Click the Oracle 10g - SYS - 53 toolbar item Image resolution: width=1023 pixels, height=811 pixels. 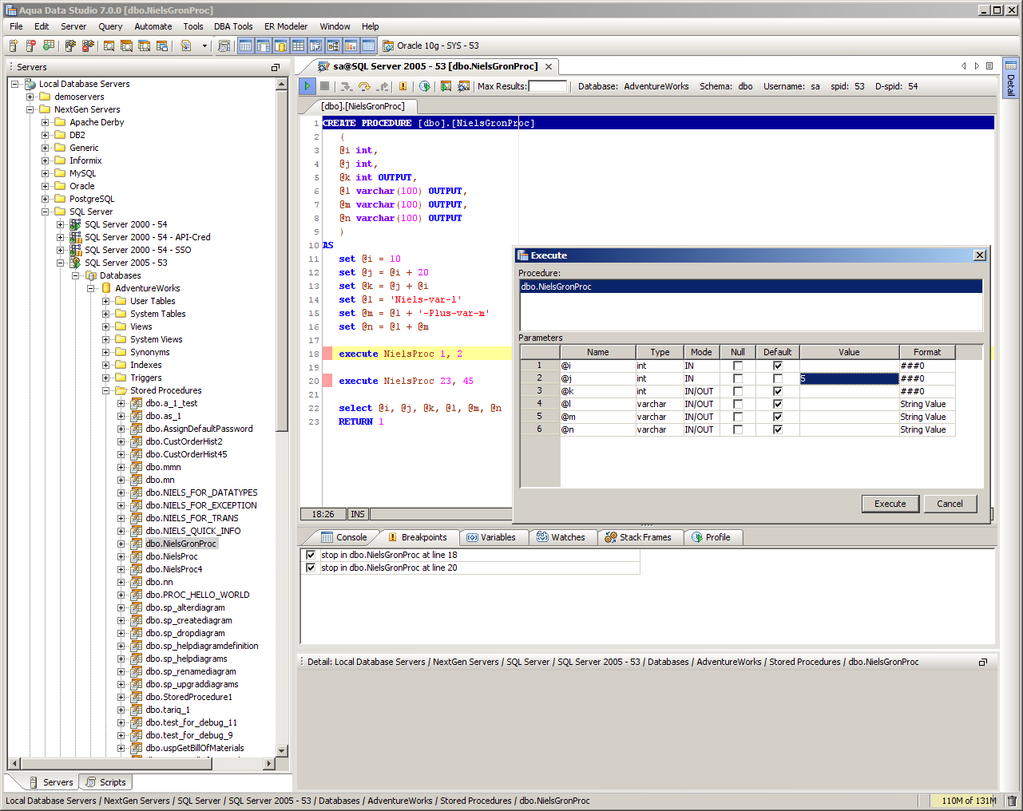pos(430,45)
